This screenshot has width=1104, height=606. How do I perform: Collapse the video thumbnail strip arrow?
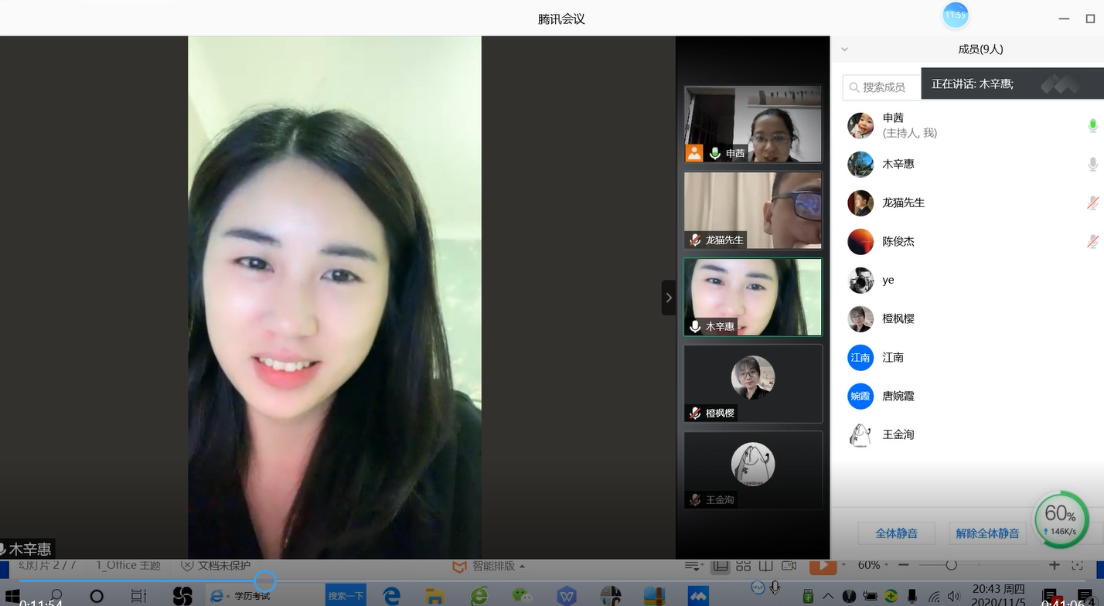(x=669, y=298)
